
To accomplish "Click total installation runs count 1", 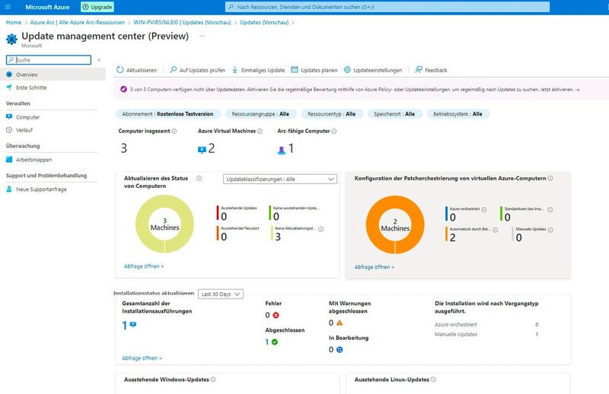I will point(124,326).
